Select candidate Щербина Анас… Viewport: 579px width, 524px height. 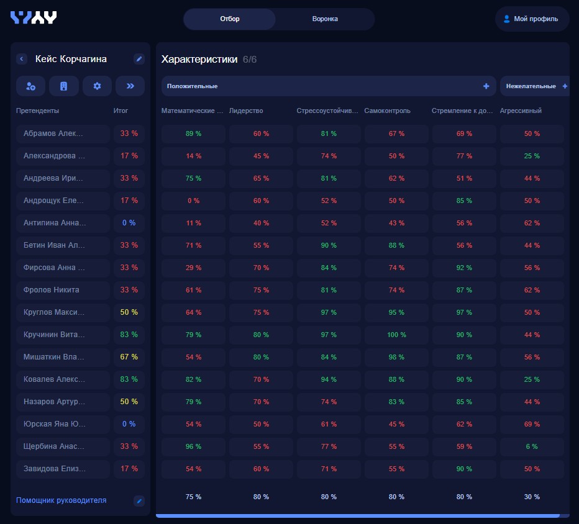click(x=63, y=446)
